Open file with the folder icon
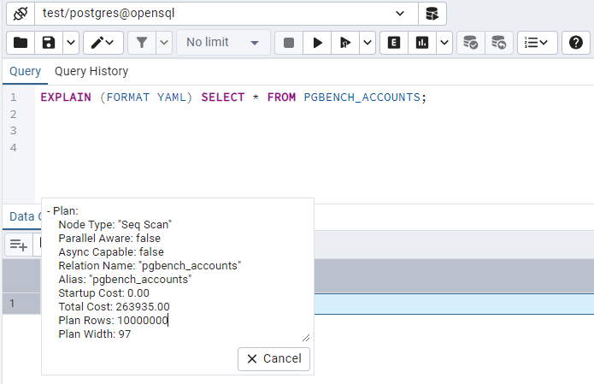 coord(21,42)
